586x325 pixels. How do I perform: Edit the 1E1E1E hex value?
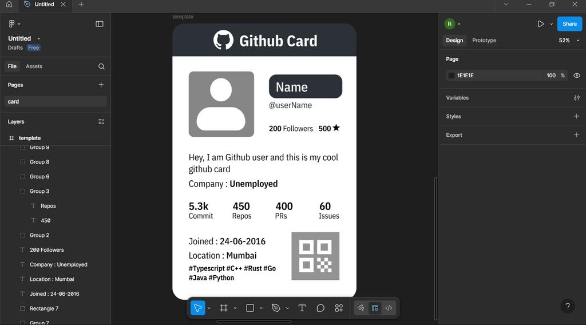(465, 76)
